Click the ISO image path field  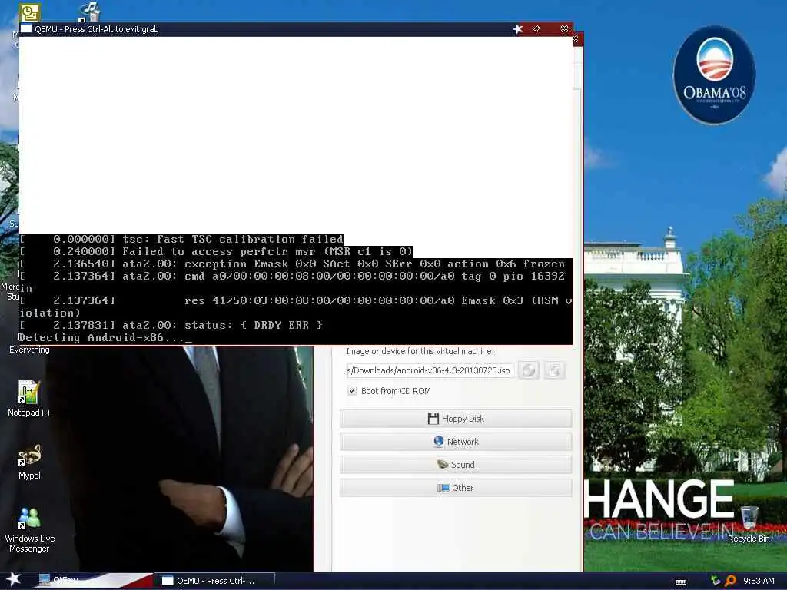tap(429, 370)
